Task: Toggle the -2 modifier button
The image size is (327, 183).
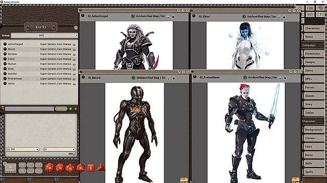Action: click(30, 171)
